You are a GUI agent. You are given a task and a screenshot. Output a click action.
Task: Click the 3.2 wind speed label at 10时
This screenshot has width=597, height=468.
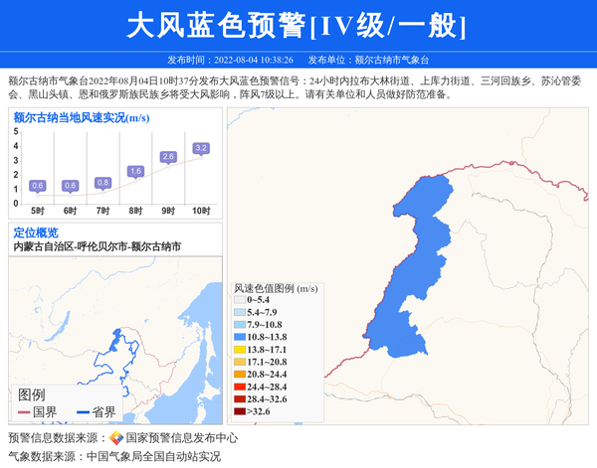(201, 148)
